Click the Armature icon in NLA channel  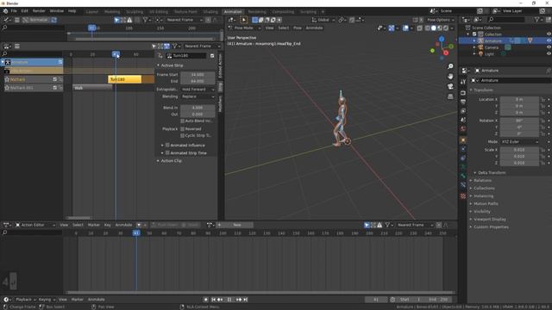coord(8,62)
